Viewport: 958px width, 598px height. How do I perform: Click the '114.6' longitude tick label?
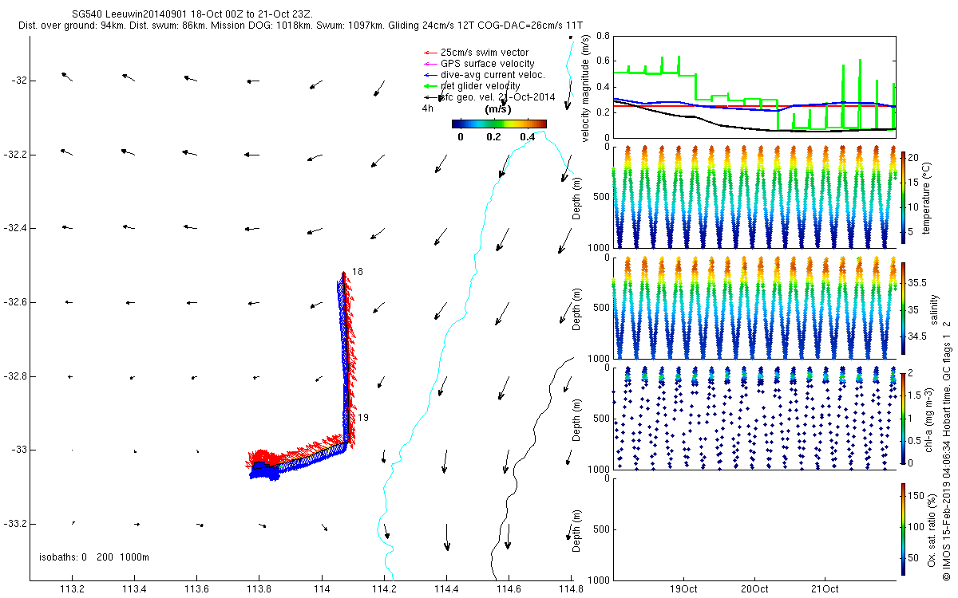[509, 589]
